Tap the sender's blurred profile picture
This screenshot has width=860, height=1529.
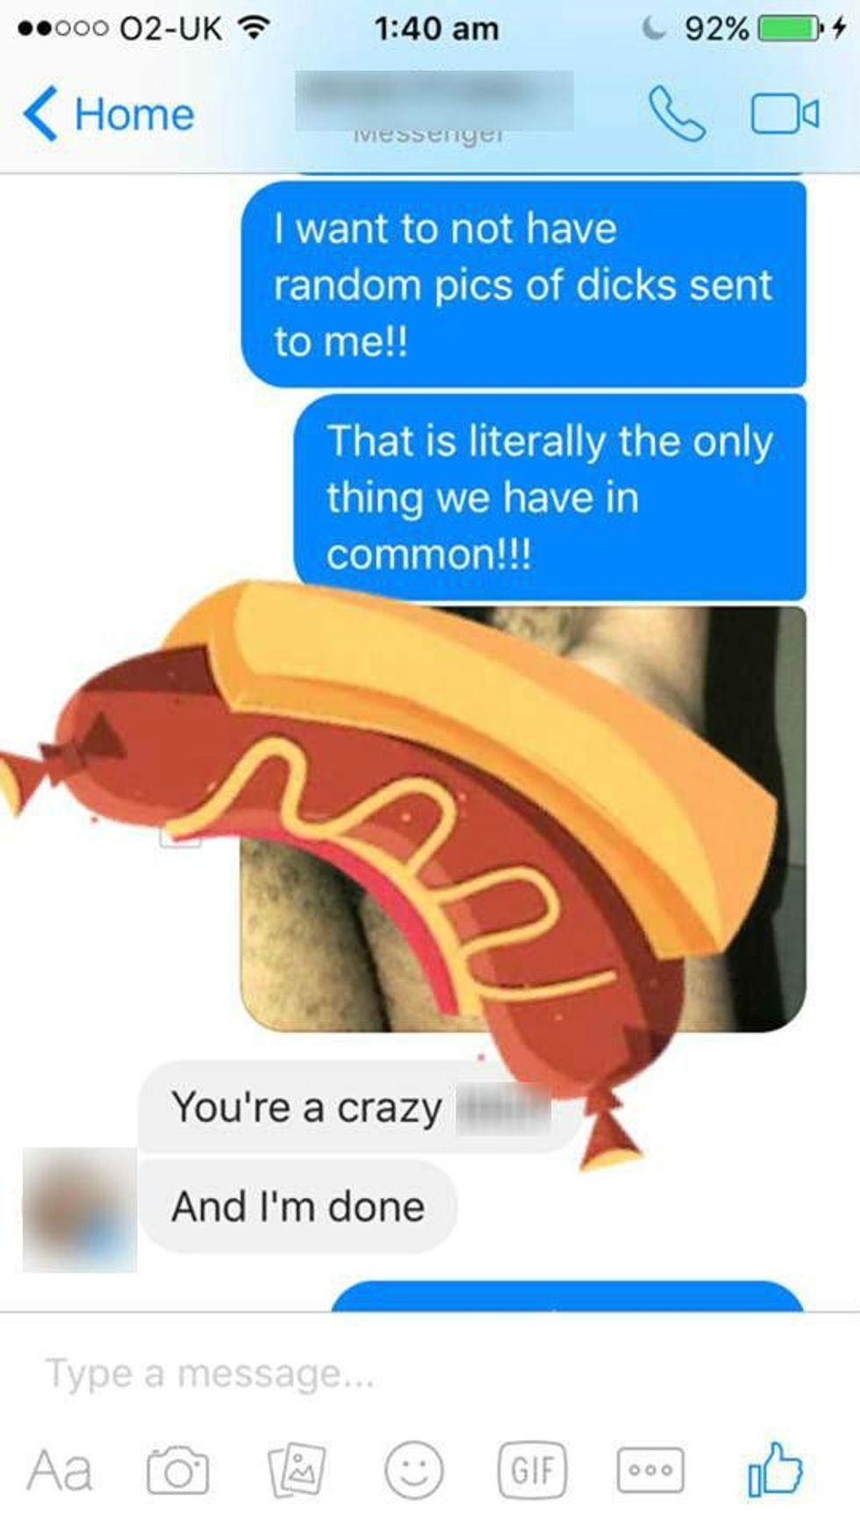tap(80, 1210)
